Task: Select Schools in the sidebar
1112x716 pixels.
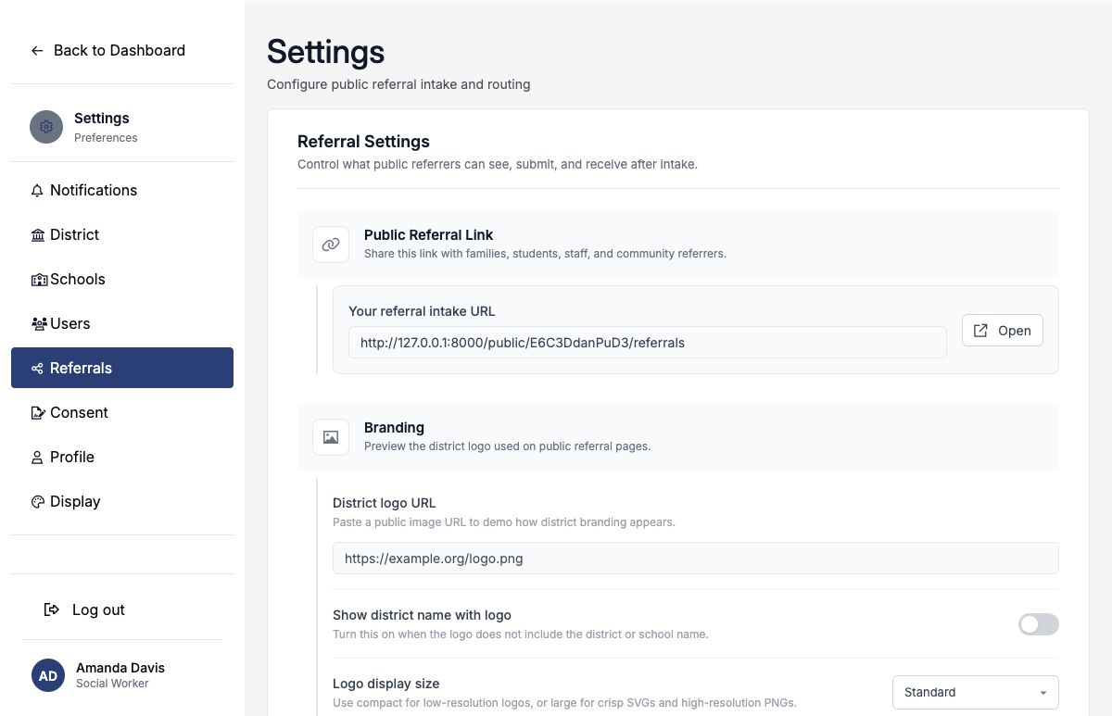Action: click(122, 279)
